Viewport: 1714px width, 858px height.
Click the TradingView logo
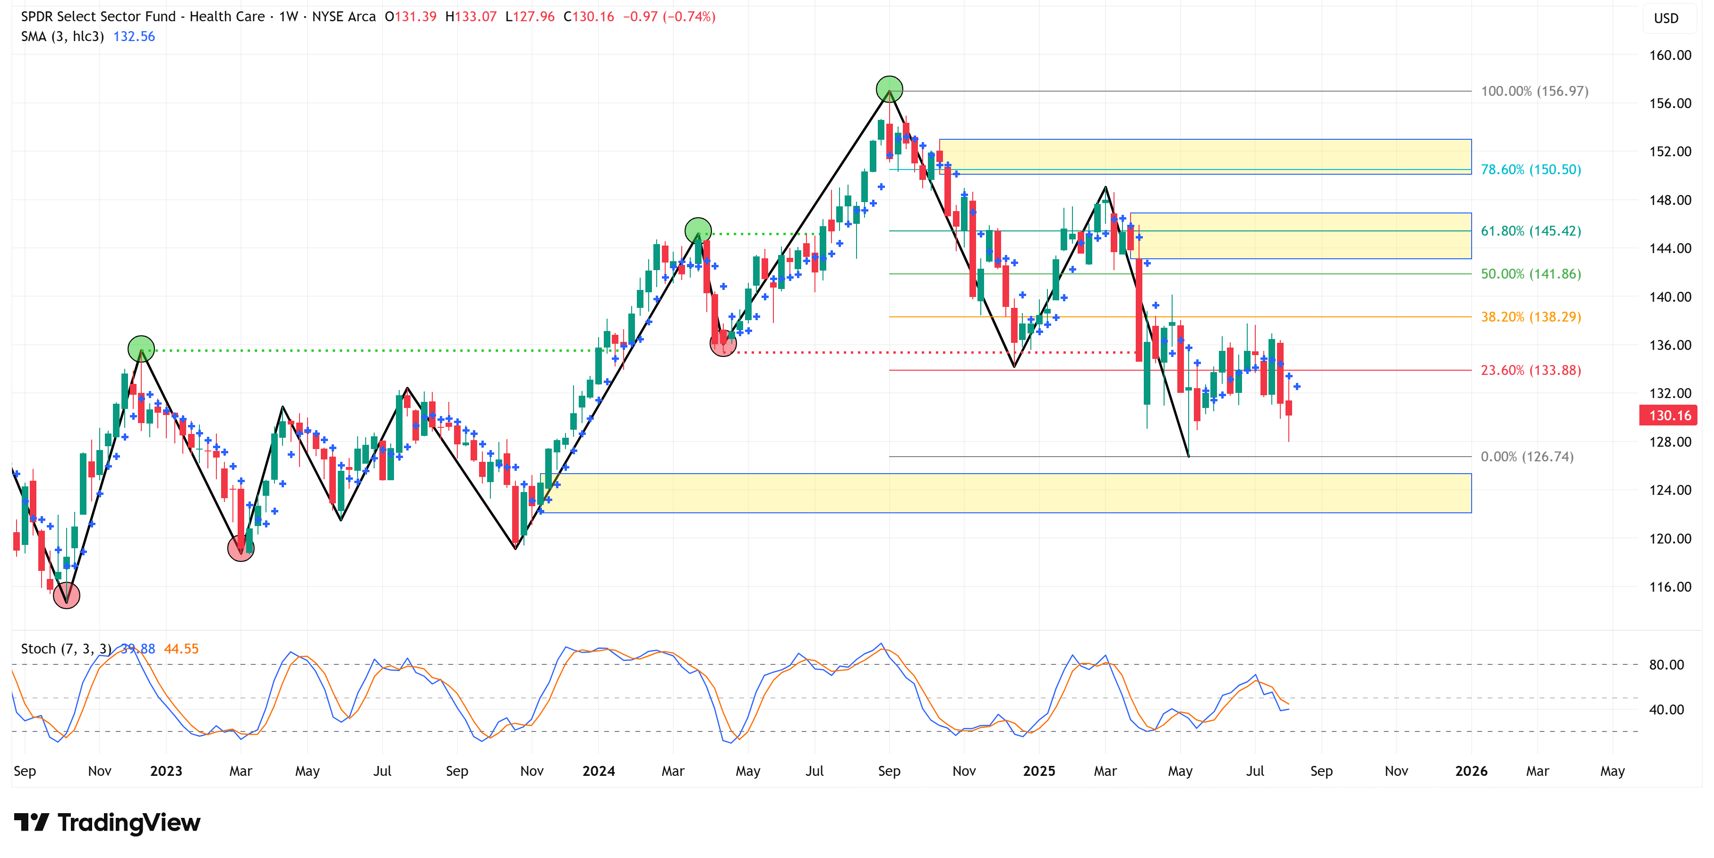pos(106,823)
